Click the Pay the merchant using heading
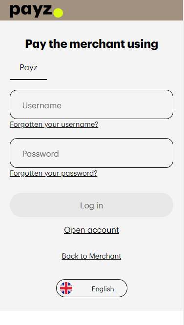 pyautogui.click(x=92, y=44)
